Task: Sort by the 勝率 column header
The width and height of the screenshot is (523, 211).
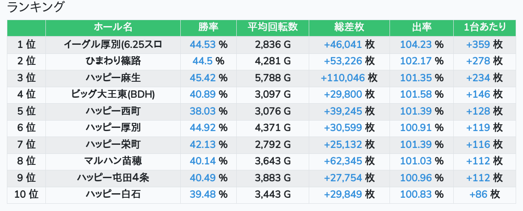Action: pyautogui.click(x=208, y=27)
